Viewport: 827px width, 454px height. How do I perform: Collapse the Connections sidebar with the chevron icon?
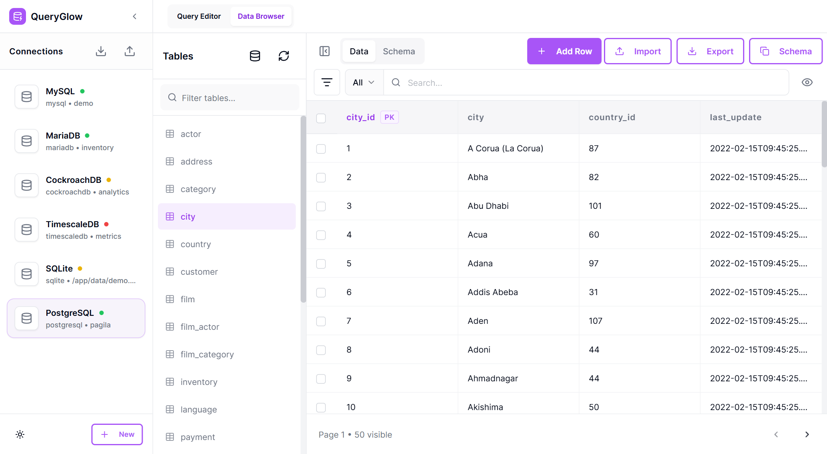pyautogui.click(x=134, y=16)
